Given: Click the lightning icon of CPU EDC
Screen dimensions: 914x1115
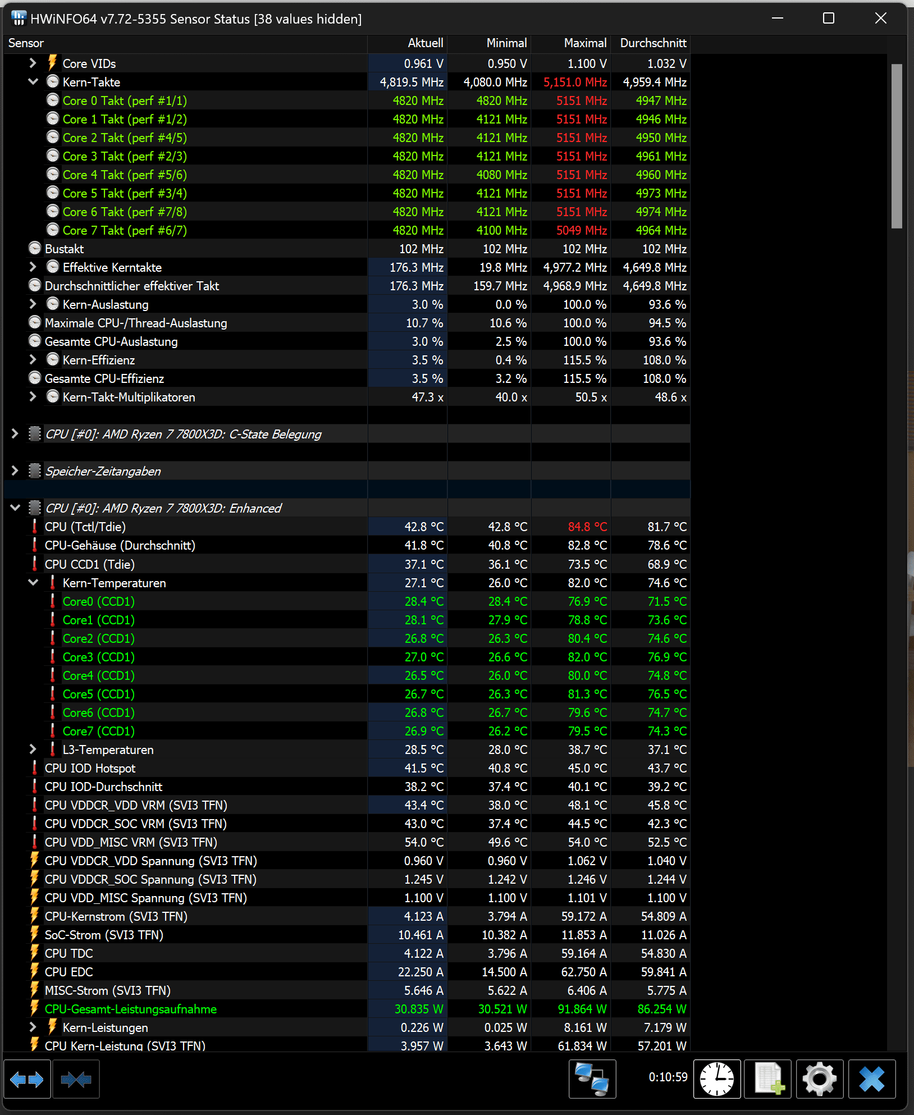Looking at the screenshot, I should pos(35,971).
